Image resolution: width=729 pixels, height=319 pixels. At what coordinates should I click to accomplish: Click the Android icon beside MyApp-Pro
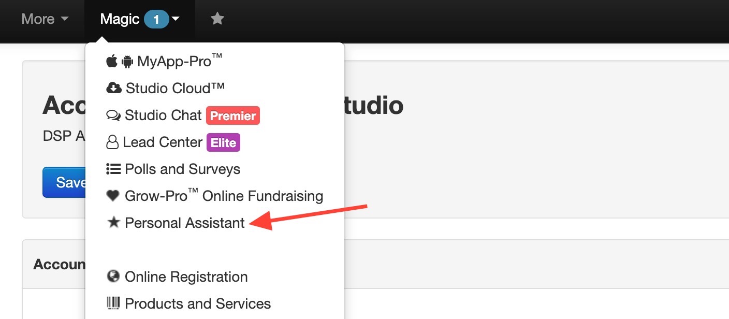(x=127, y=62)
